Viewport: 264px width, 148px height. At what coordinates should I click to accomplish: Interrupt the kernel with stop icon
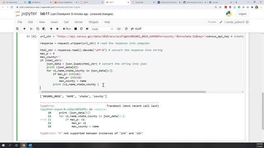(75, 29)
